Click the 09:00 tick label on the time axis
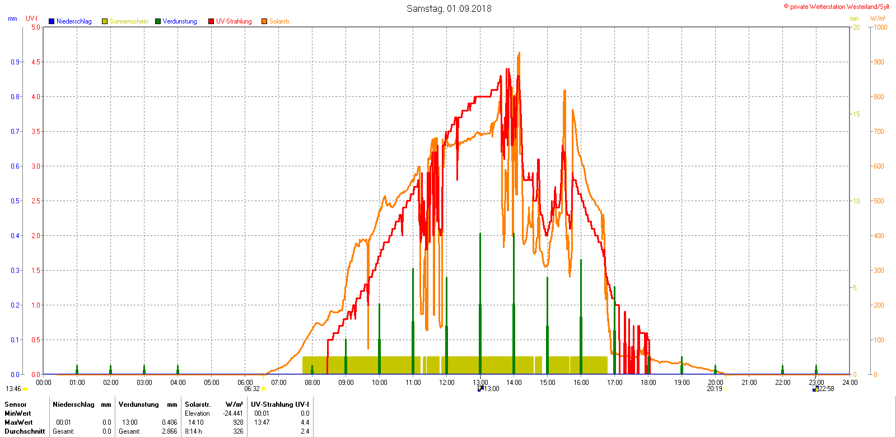 [346, 383]
